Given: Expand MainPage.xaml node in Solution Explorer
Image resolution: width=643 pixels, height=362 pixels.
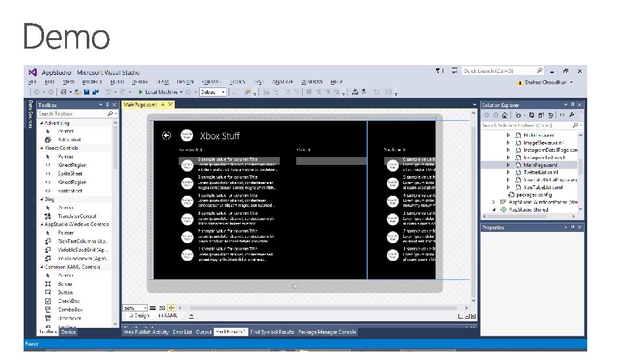Looking at the screenshot, I should pyautogui.click(x=508, y=165).
